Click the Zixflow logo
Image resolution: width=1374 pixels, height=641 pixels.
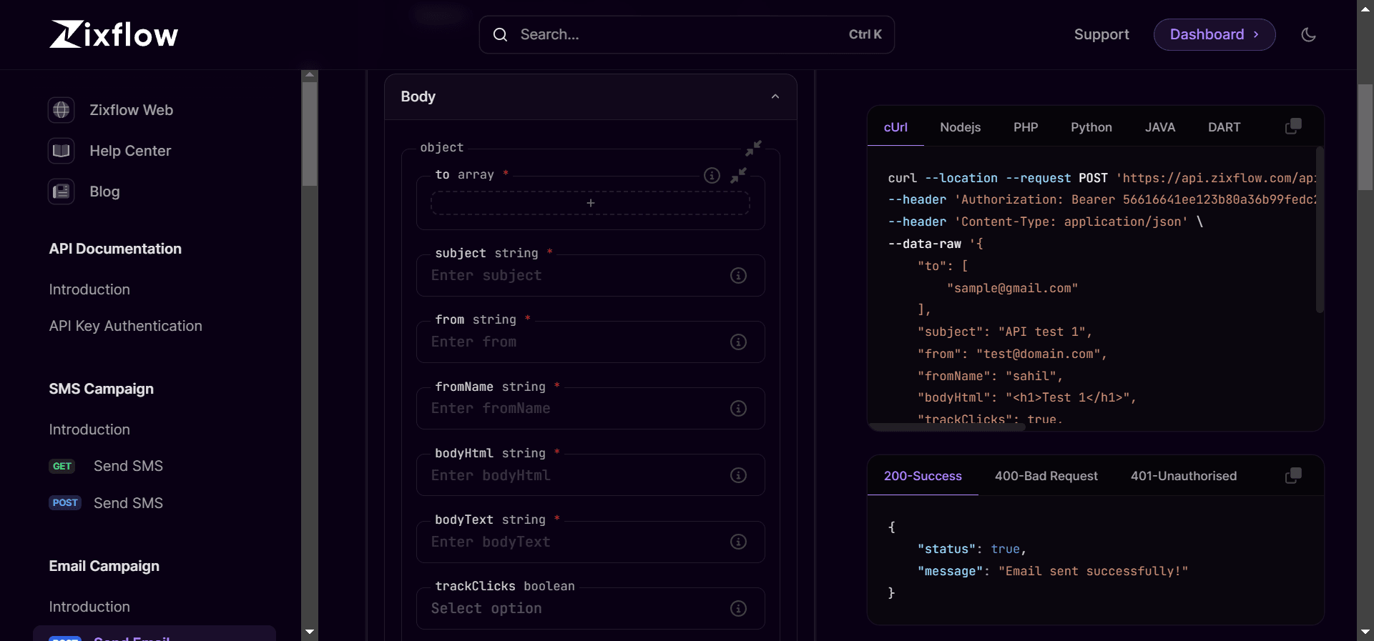pyautogui.click(x=114, y=34)
